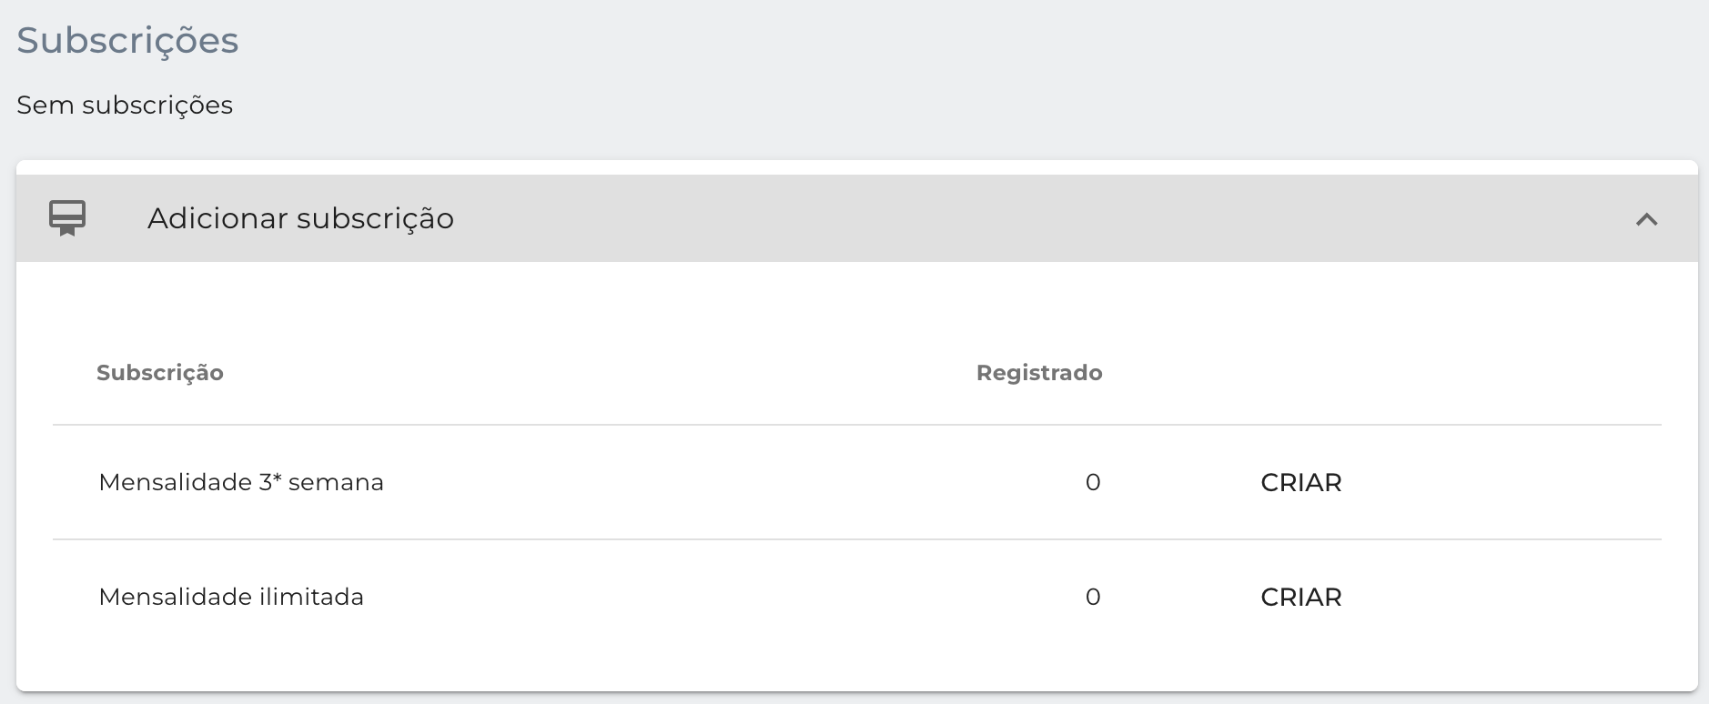Select the "Mensalidade 3* semana" row name
The height and width of the screenshot is (704, 1709).
tap(241, 482)
